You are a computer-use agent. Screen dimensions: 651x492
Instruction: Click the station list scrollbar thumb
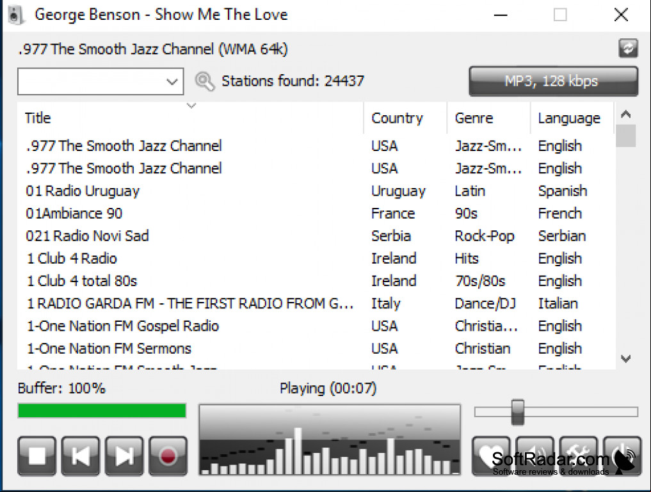click(625, 136)
